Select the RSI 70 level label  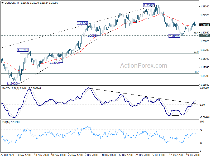[201, 130]
